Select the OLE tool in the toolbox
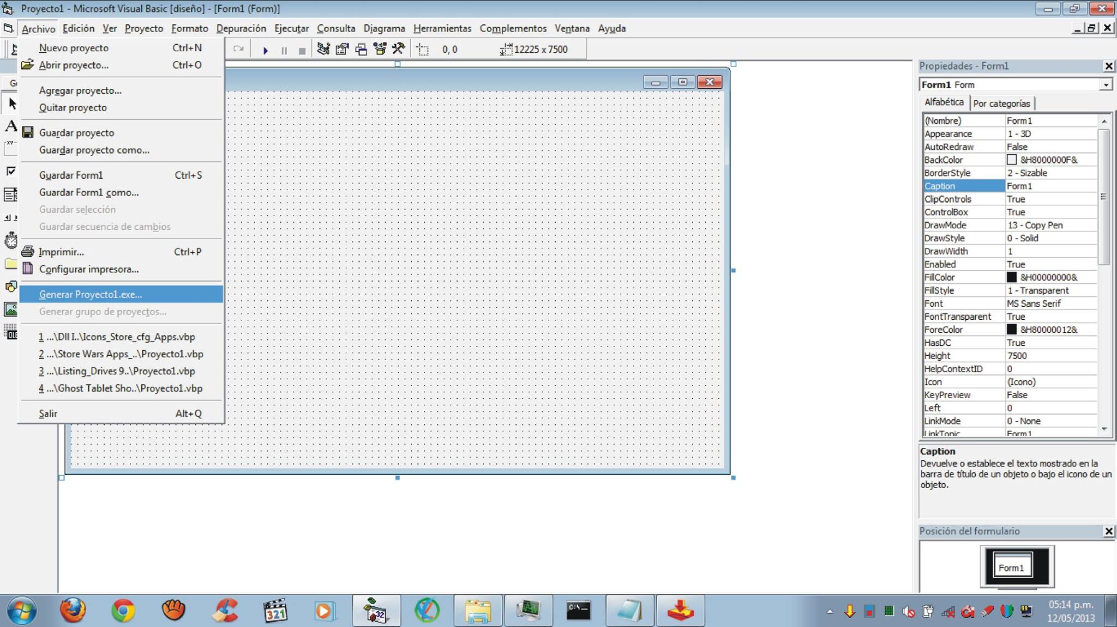Image resolution: width=1117 pixels, height=627 pixels. point(11,332)
